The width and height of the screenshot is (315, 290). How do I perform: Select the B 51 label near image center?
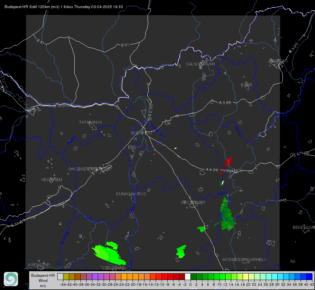(x=125, y=45)
